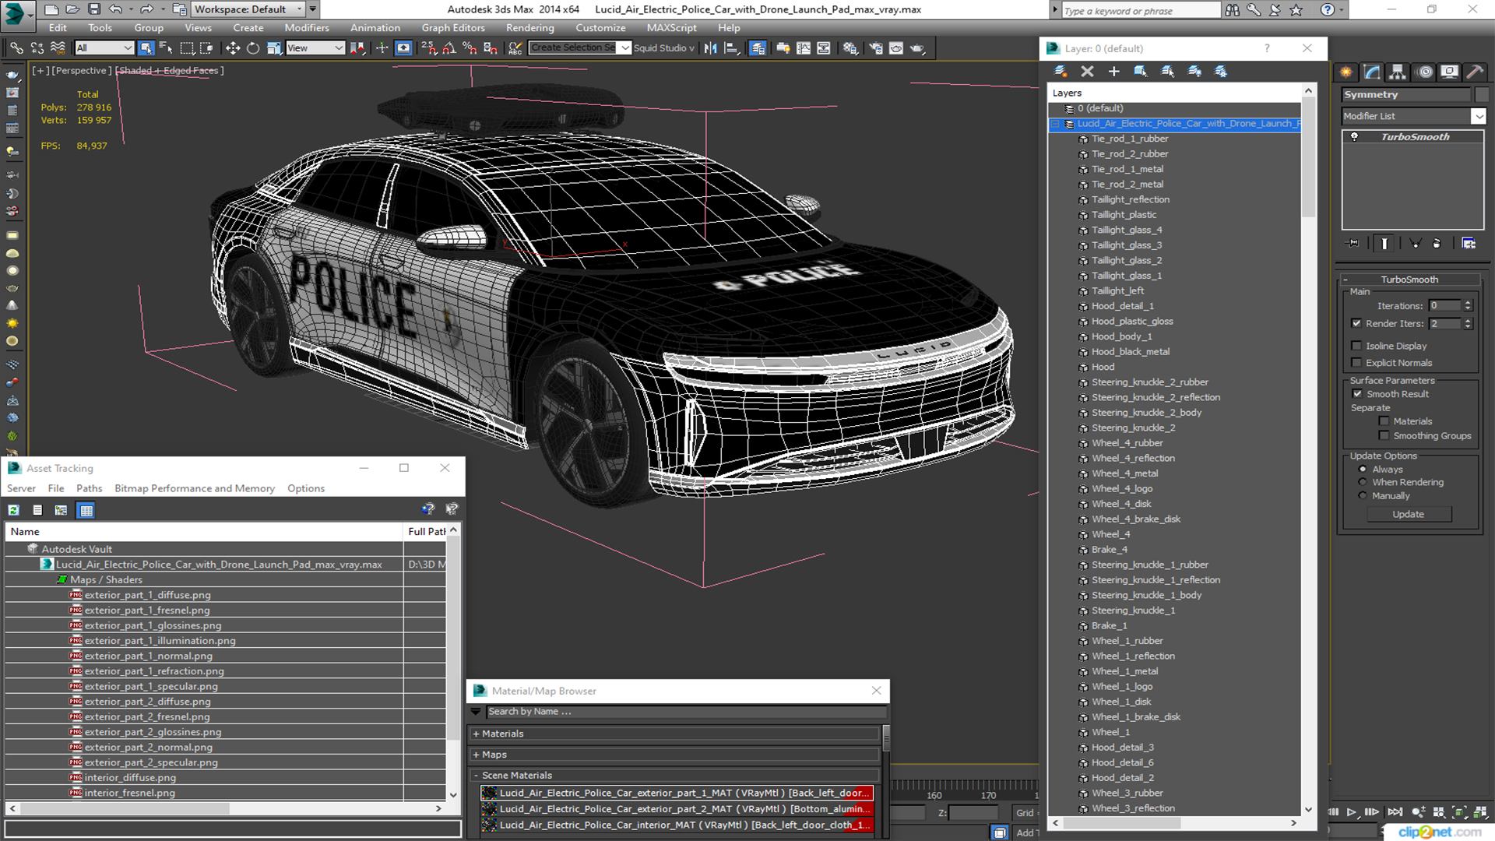
Task: Open the Manage Layers toolbar icon
Action: pyautogui.click(x=758, y=48)
